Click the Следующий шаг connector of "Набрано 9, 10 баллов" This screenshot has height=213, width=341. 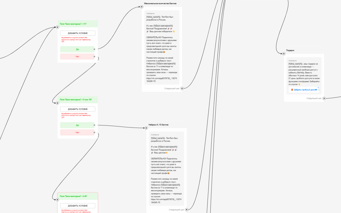pos(186,210)
